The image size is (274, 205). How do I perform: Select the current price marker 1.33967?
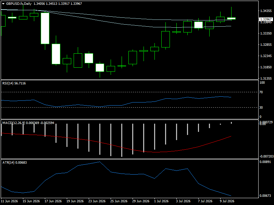click(266, 19)
